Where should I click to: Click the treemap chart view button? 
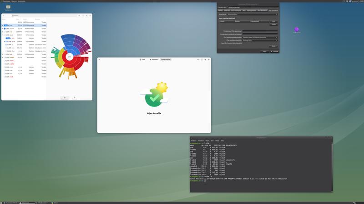(x=75, y=97)
